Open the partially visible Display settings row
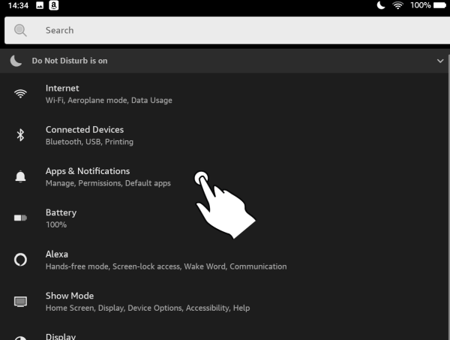450x340 pixels. tap(223, 332)
